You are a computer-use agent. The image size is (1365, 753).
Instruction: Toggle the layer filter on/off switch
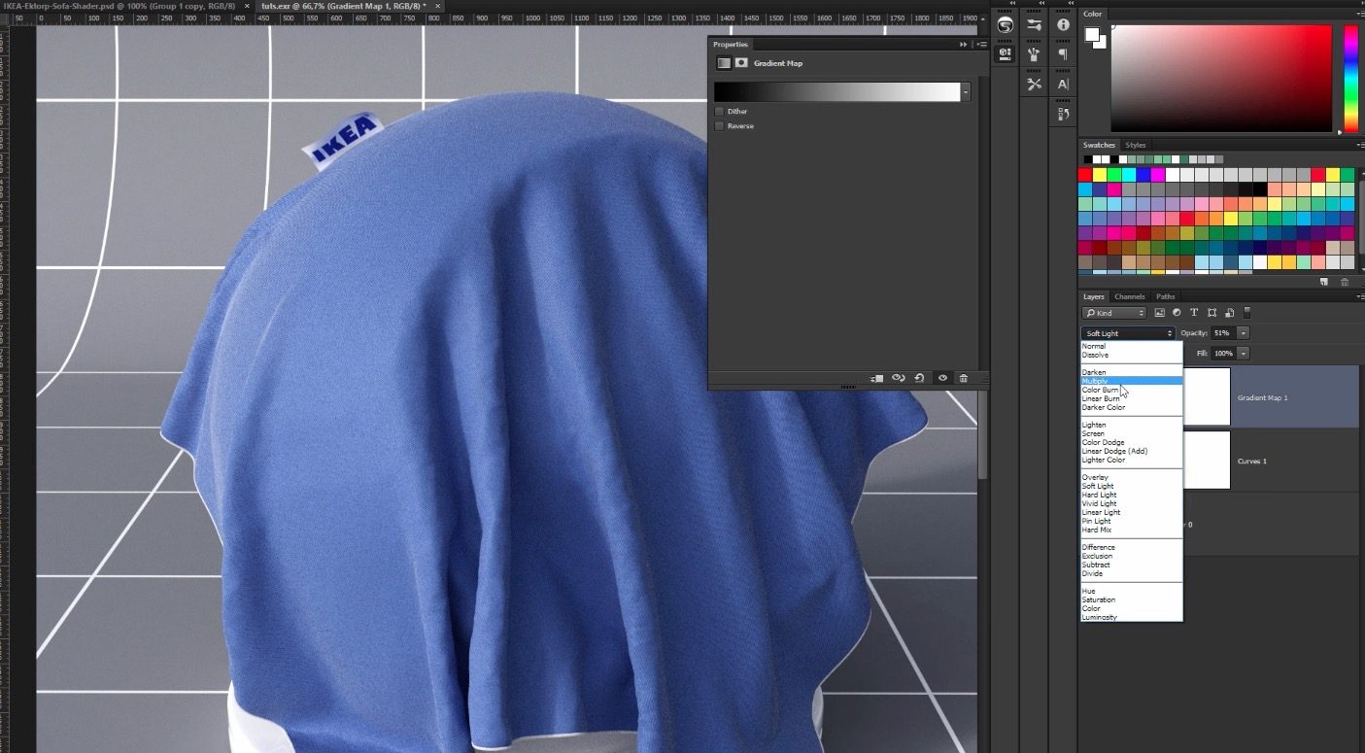click(1247, 313)
